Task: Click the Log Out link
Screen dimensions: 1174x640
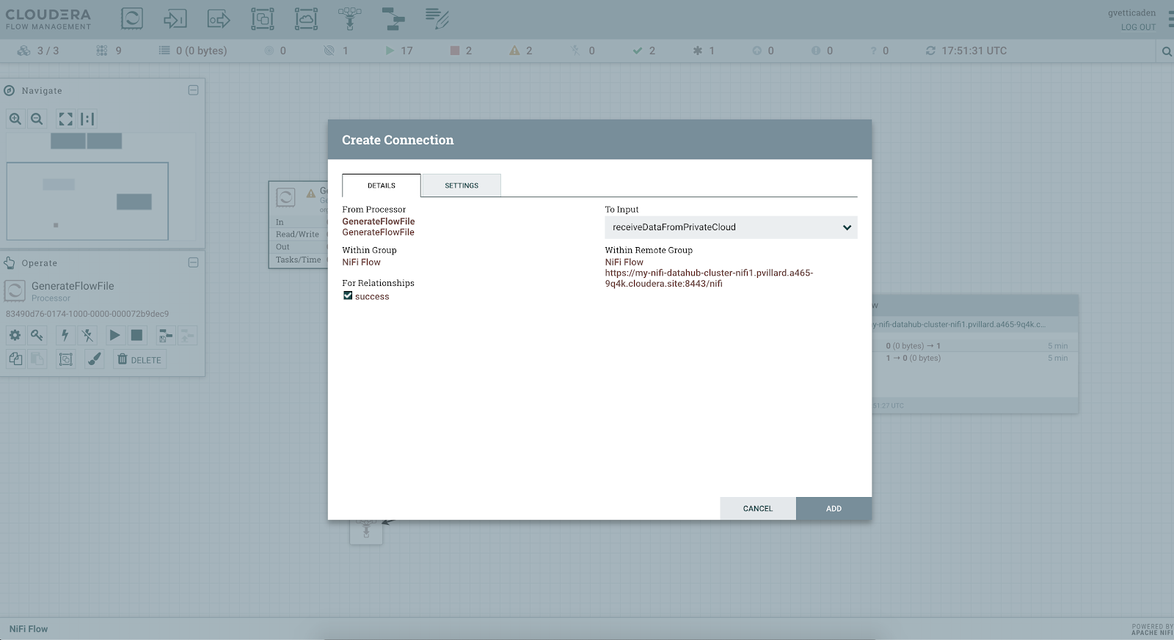Action: (x=1137, y=27)
